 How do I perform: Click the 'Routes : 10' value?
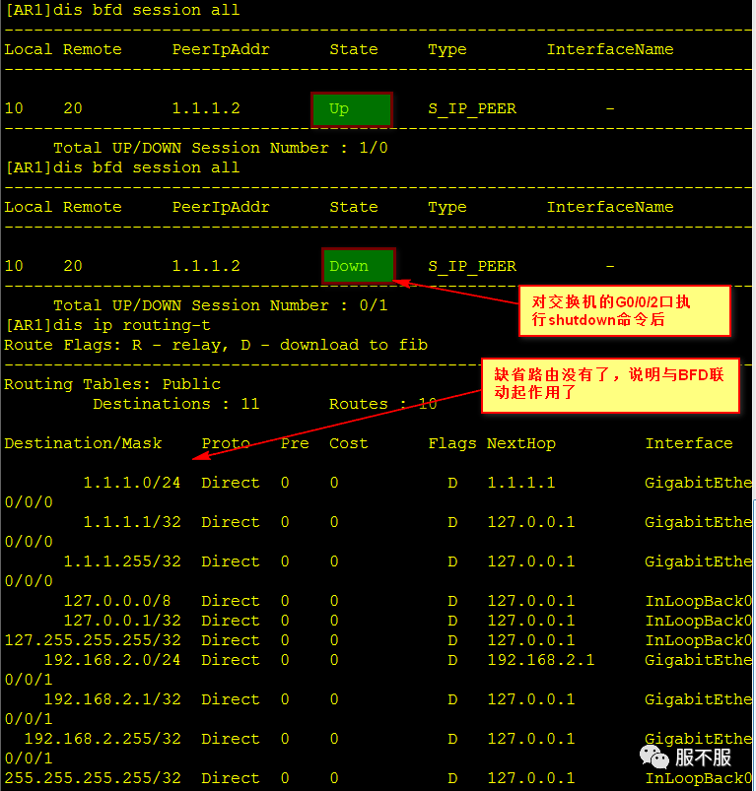tap(383, 404)
